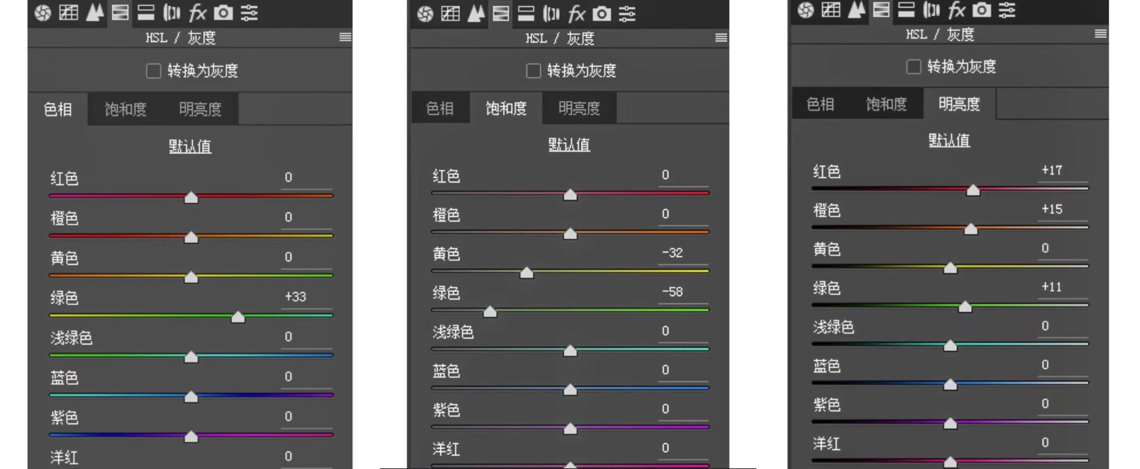Switch to 明亮度 tab in left panel

click(200, 109)
